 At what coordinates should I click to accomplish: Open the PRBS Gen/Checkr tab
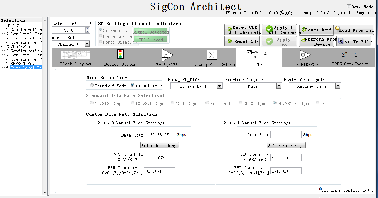click(350, 58)
